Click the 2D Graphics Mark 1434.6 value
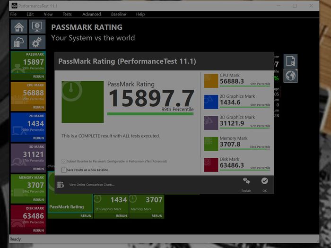This screenshot has width=331, height=248. point(230,103)
